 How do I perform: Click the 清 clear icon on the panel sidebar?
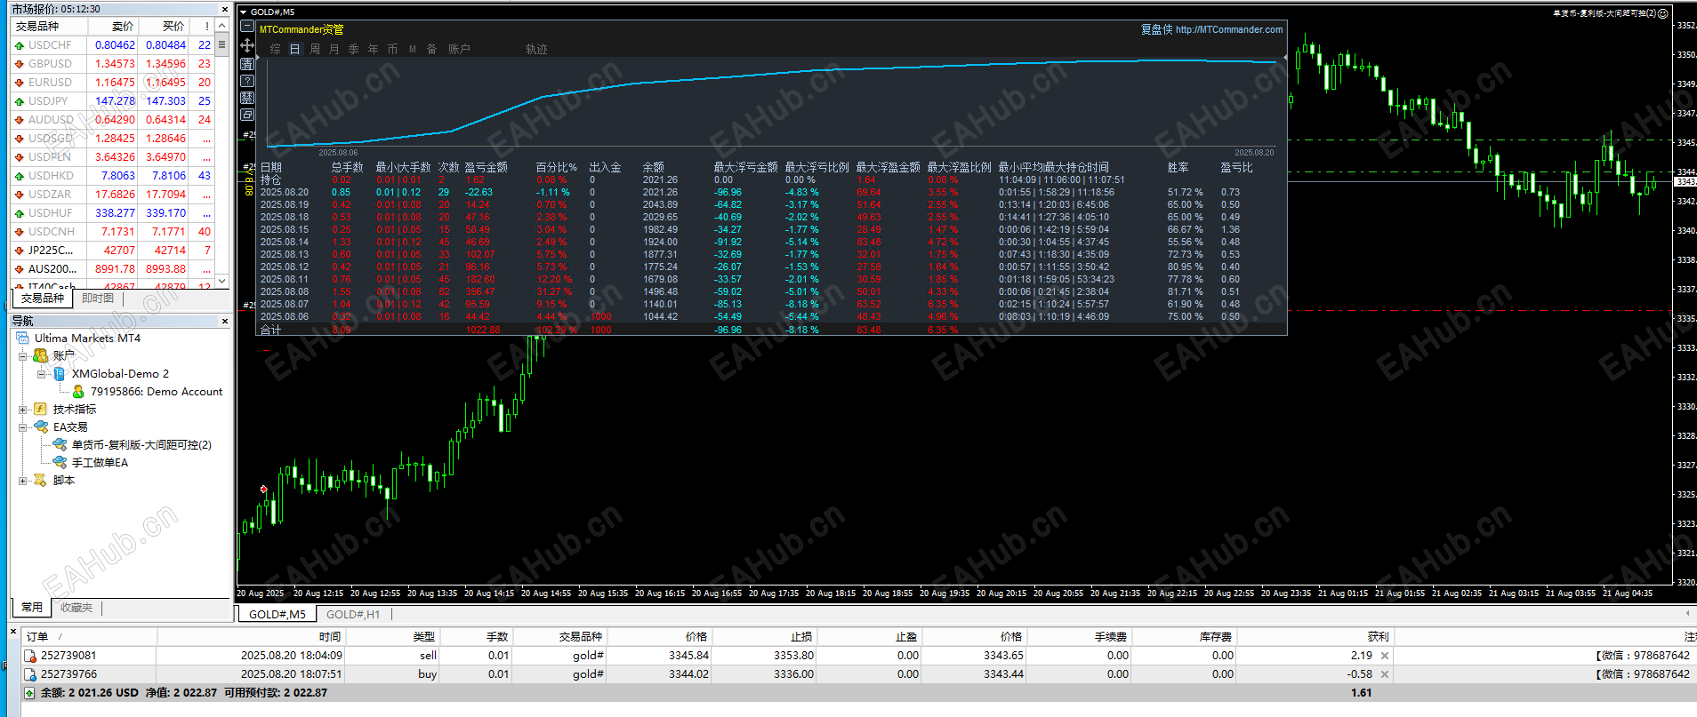coord(247,64)
